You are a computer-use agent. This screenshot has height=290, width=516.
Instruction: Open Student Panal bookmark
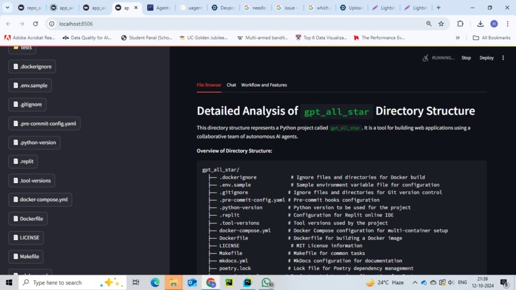point(147,38)
